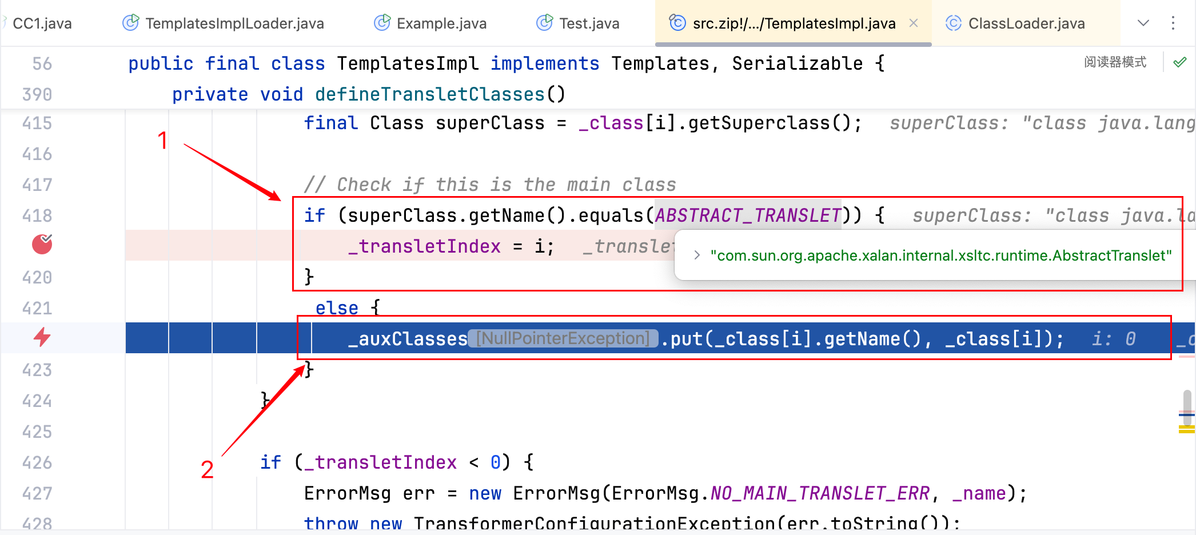Click the TemplatesImplLoader.java class icon
1196x535 pixels.
click(131, 23)
